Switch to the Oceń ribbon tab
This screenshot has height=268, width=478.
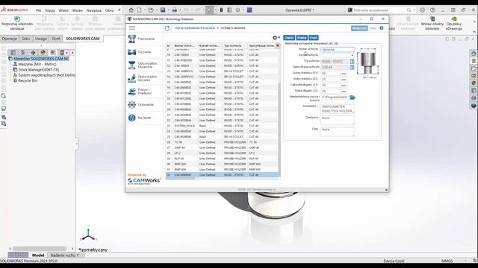coord(56,39)
